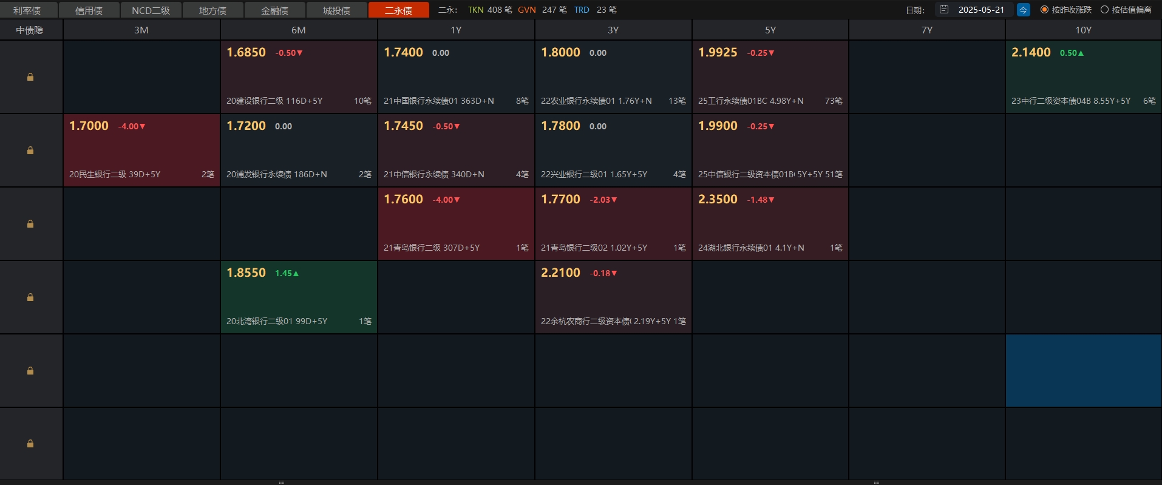Image resolution: width=1162 pixels, height=485 pixels.
Task: Click lock icon in the row with blue cell
Action: pos(30,371)
